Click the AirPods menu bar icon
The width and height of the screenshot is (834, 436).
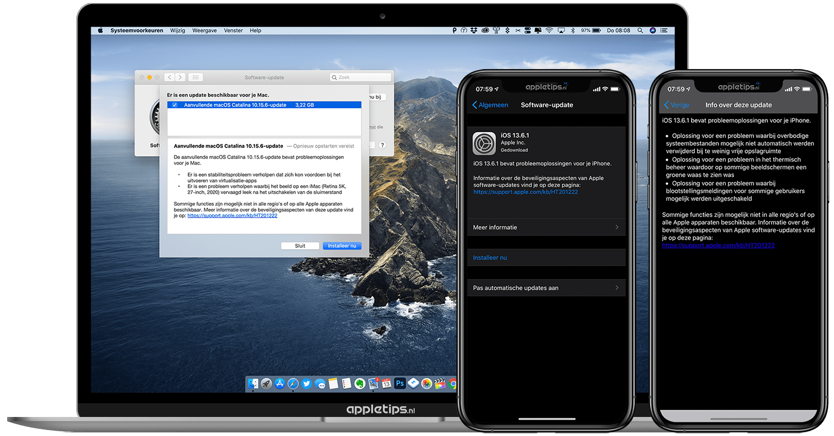[496, 30]
